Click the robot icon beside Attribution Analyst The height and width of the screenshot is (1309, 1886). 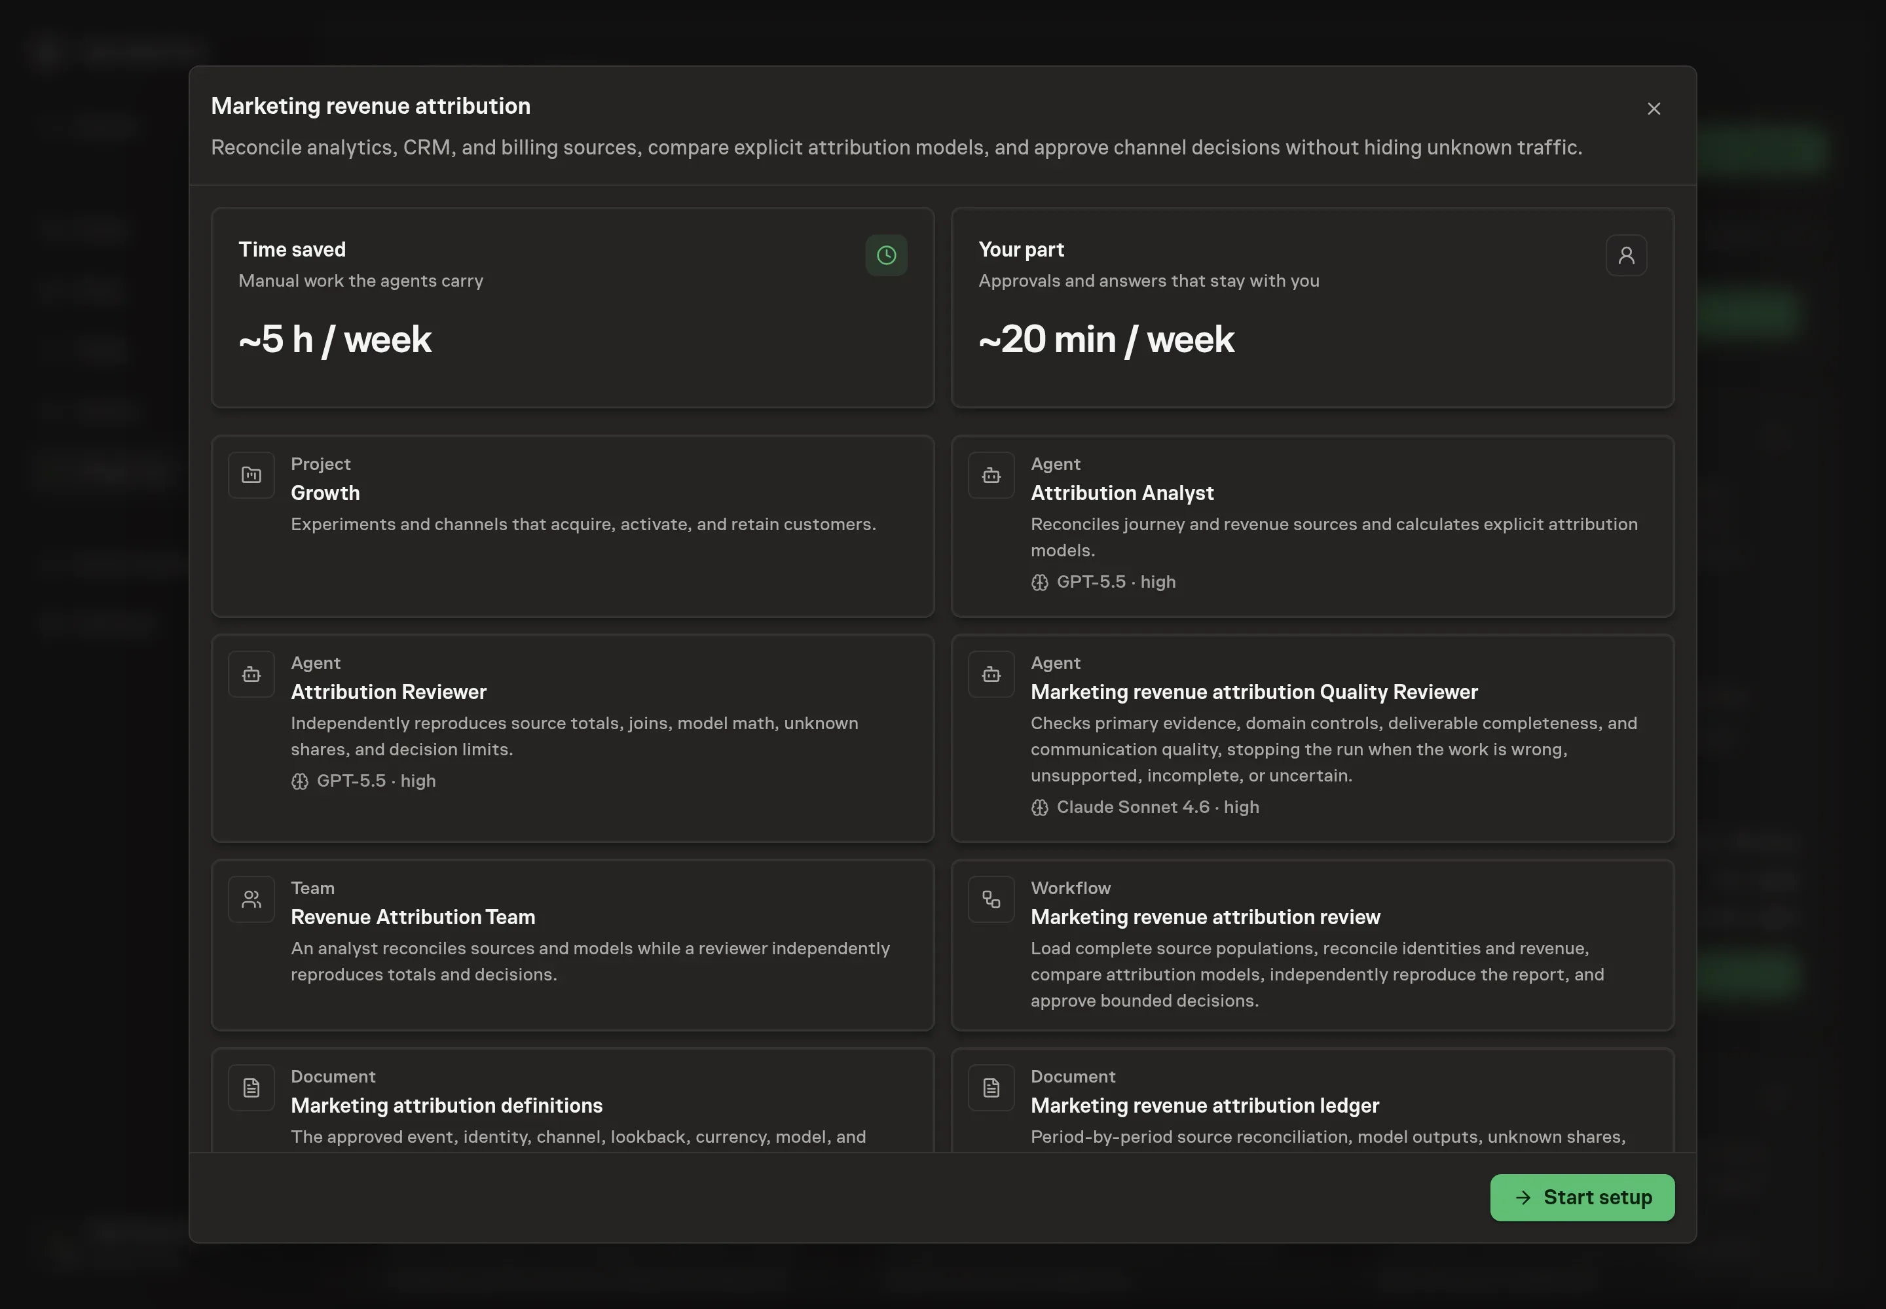pos(991,475)
